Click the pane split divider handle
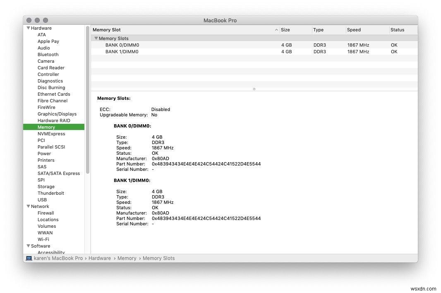This screenshot has width=441, height=293. (x=254, y=89)
